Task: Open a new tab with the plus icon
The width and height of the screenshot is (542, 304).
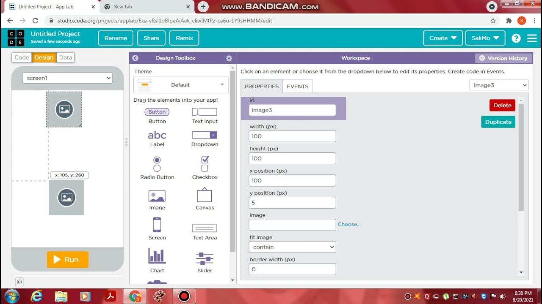Action: pos(203,7)
